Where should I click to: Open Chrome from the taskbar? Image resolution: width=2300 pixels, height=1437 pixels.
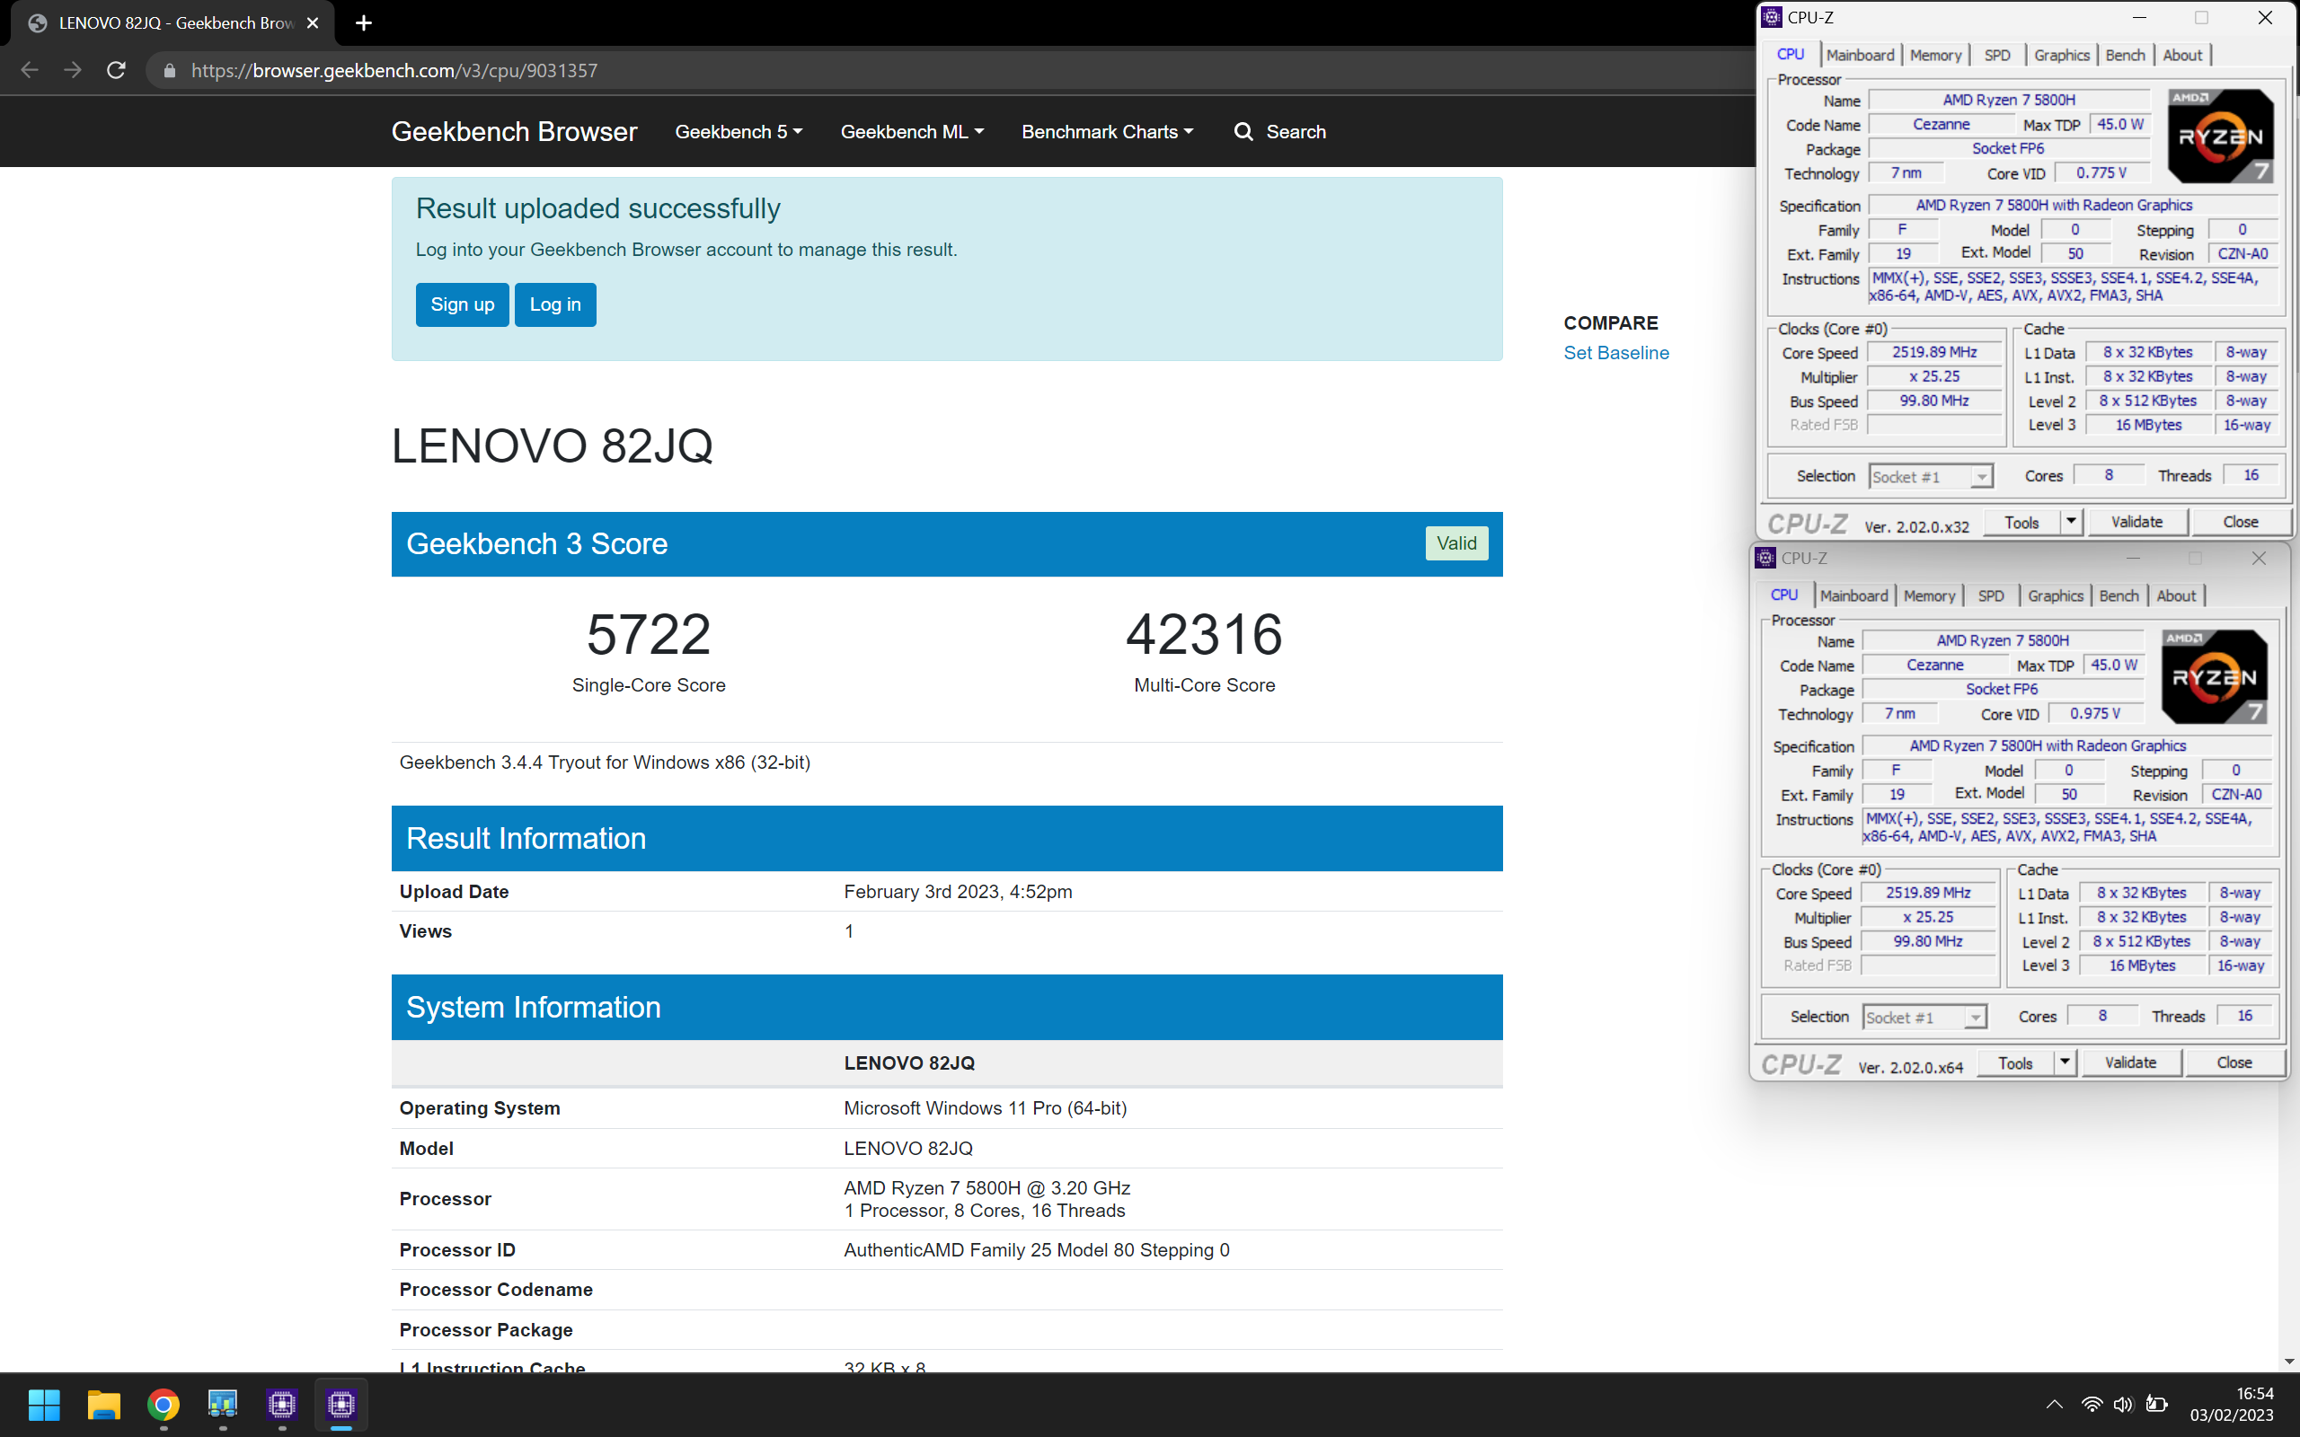[164, 1404]
